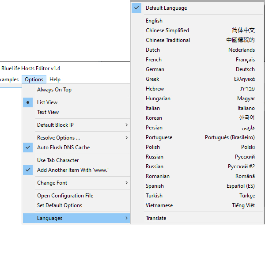Select Russian #2 language entry
This screenshot has width=265, height=265.
click(x=197, y=167)
